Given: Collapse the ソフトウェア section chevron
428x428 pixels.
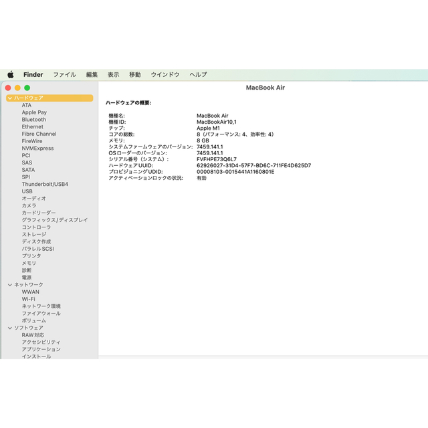Looking at the screenshot, I should (10, 328).
